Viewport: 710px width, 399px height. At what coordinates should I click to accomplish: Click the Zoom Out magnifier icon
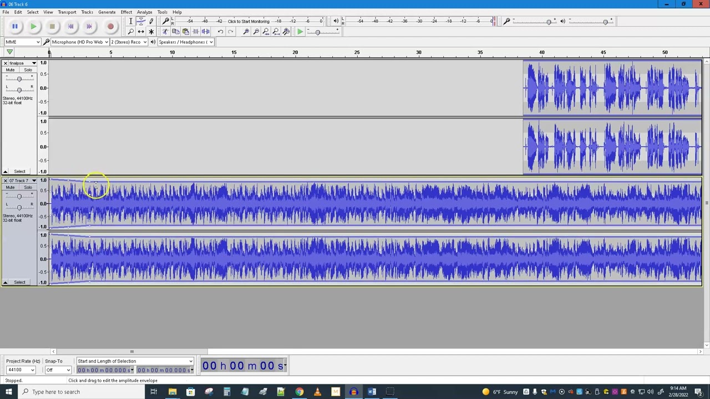click(256, 32)
